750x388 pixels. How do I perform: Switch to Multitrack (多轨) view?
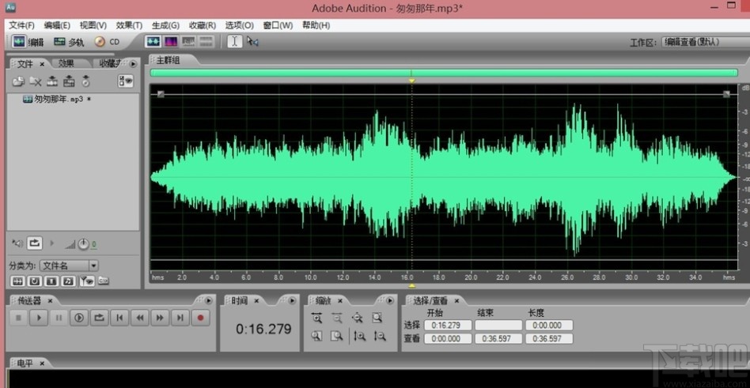click(x=68, y=42)
